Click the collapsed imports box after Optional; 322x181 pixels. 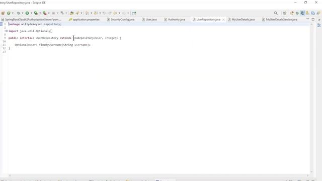tap(51, 31)
